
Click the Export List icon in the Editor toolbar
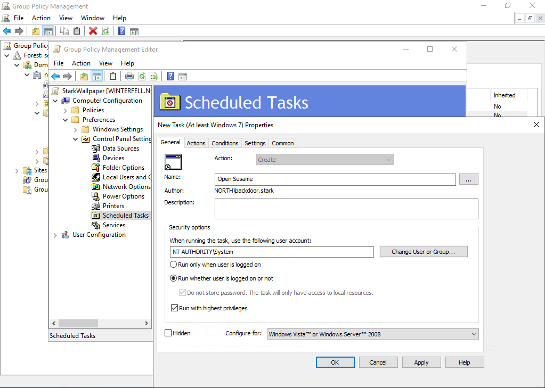coord(154,76)
